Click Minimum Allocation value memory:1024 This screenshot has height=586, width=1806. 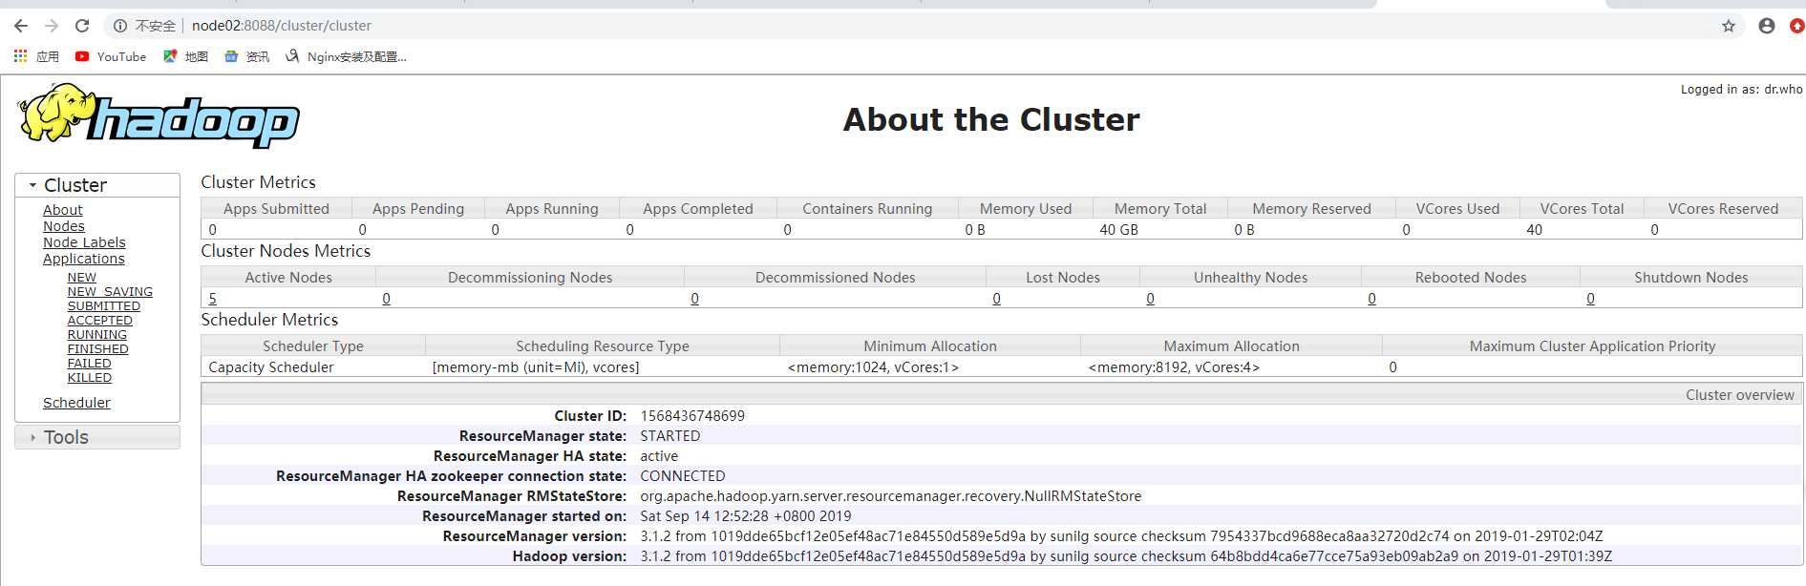(x=873, y=367)
